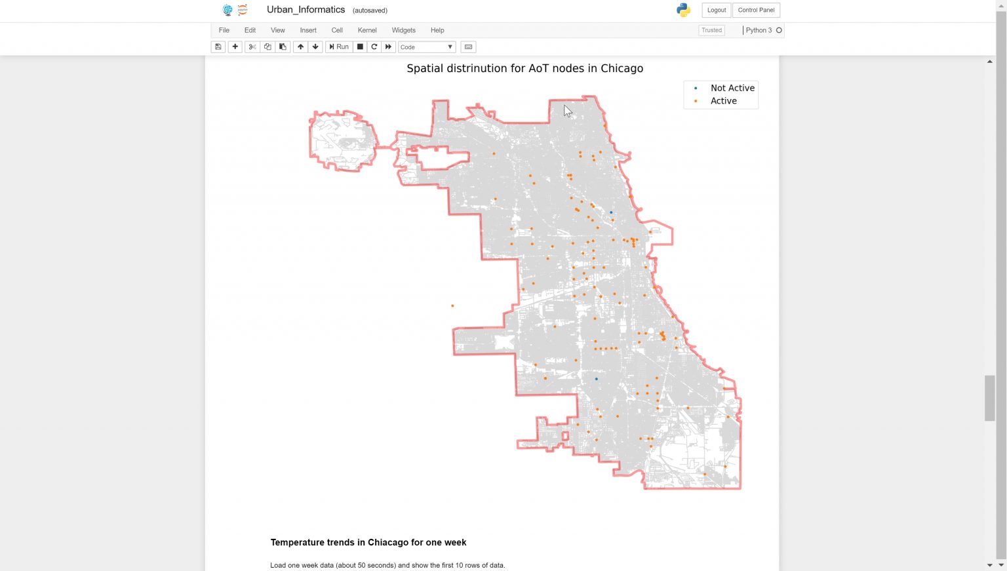Image resolution: width=1007 pixels, height=571 pixels.
Task: Move the selected cell down
Action: tap(315, 47)
